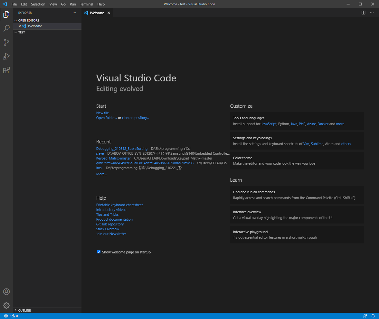Open the File menu
The height and width of the screenshot is (319, 379).
click(x=14, y=4)
